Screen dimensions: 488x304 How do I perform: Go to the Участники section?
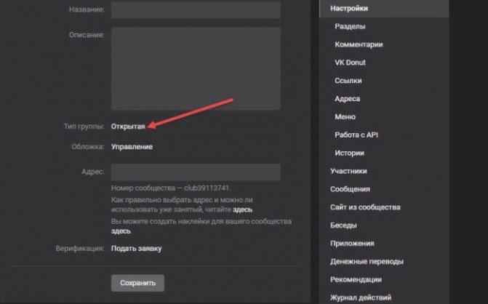348,171
